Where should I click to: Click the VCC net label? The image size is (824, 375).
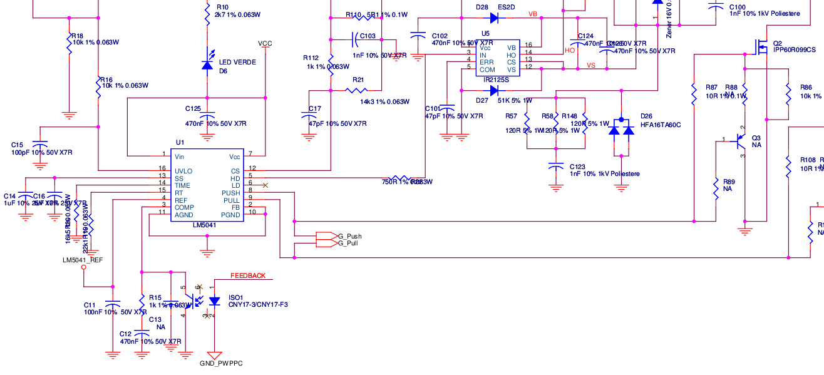[x=265, y=44]
